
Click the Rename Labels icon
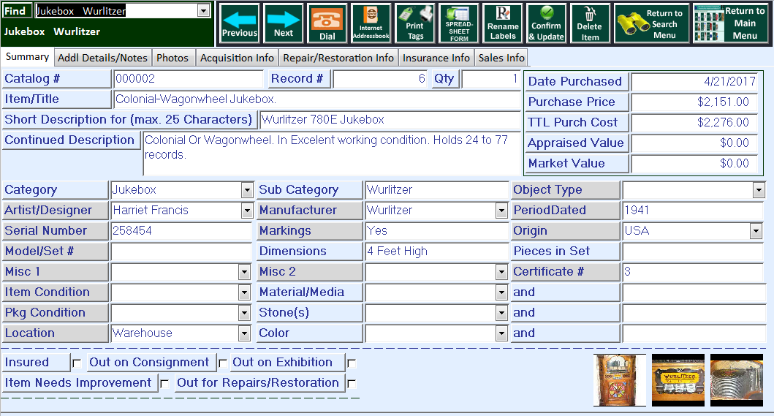503,23
